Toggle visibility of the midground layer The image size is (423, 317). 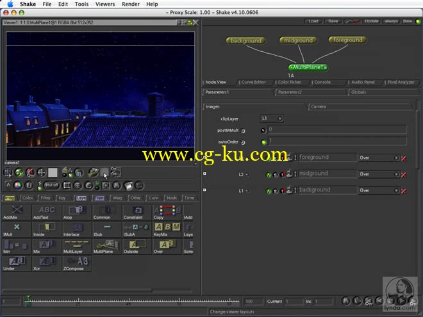tap(269, 175)
